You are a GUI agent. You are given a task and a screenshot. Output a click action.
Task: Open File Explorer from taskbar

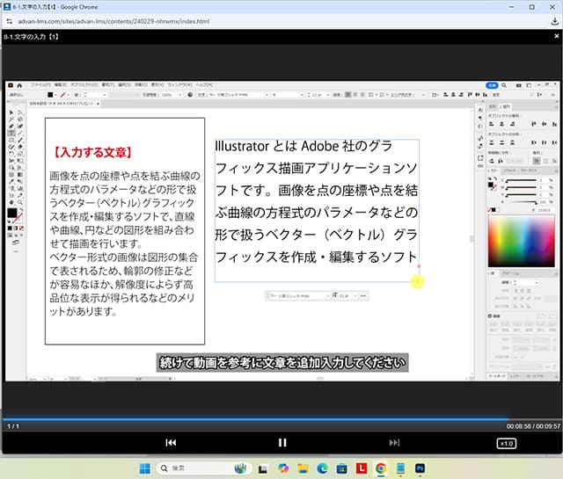click(x=303, y=468)
